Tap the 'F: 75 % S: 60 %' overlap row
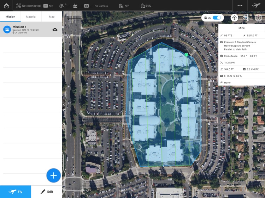The height and width of the screenshot is (198, 265). (242, 76)
